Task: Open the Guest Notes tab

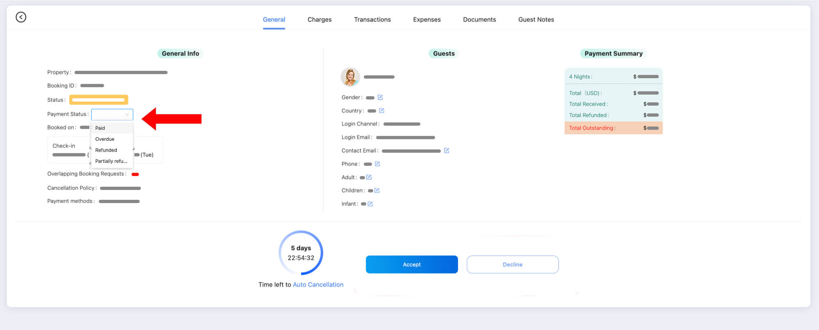Action: pyautogui.click(x=536, y=20)
